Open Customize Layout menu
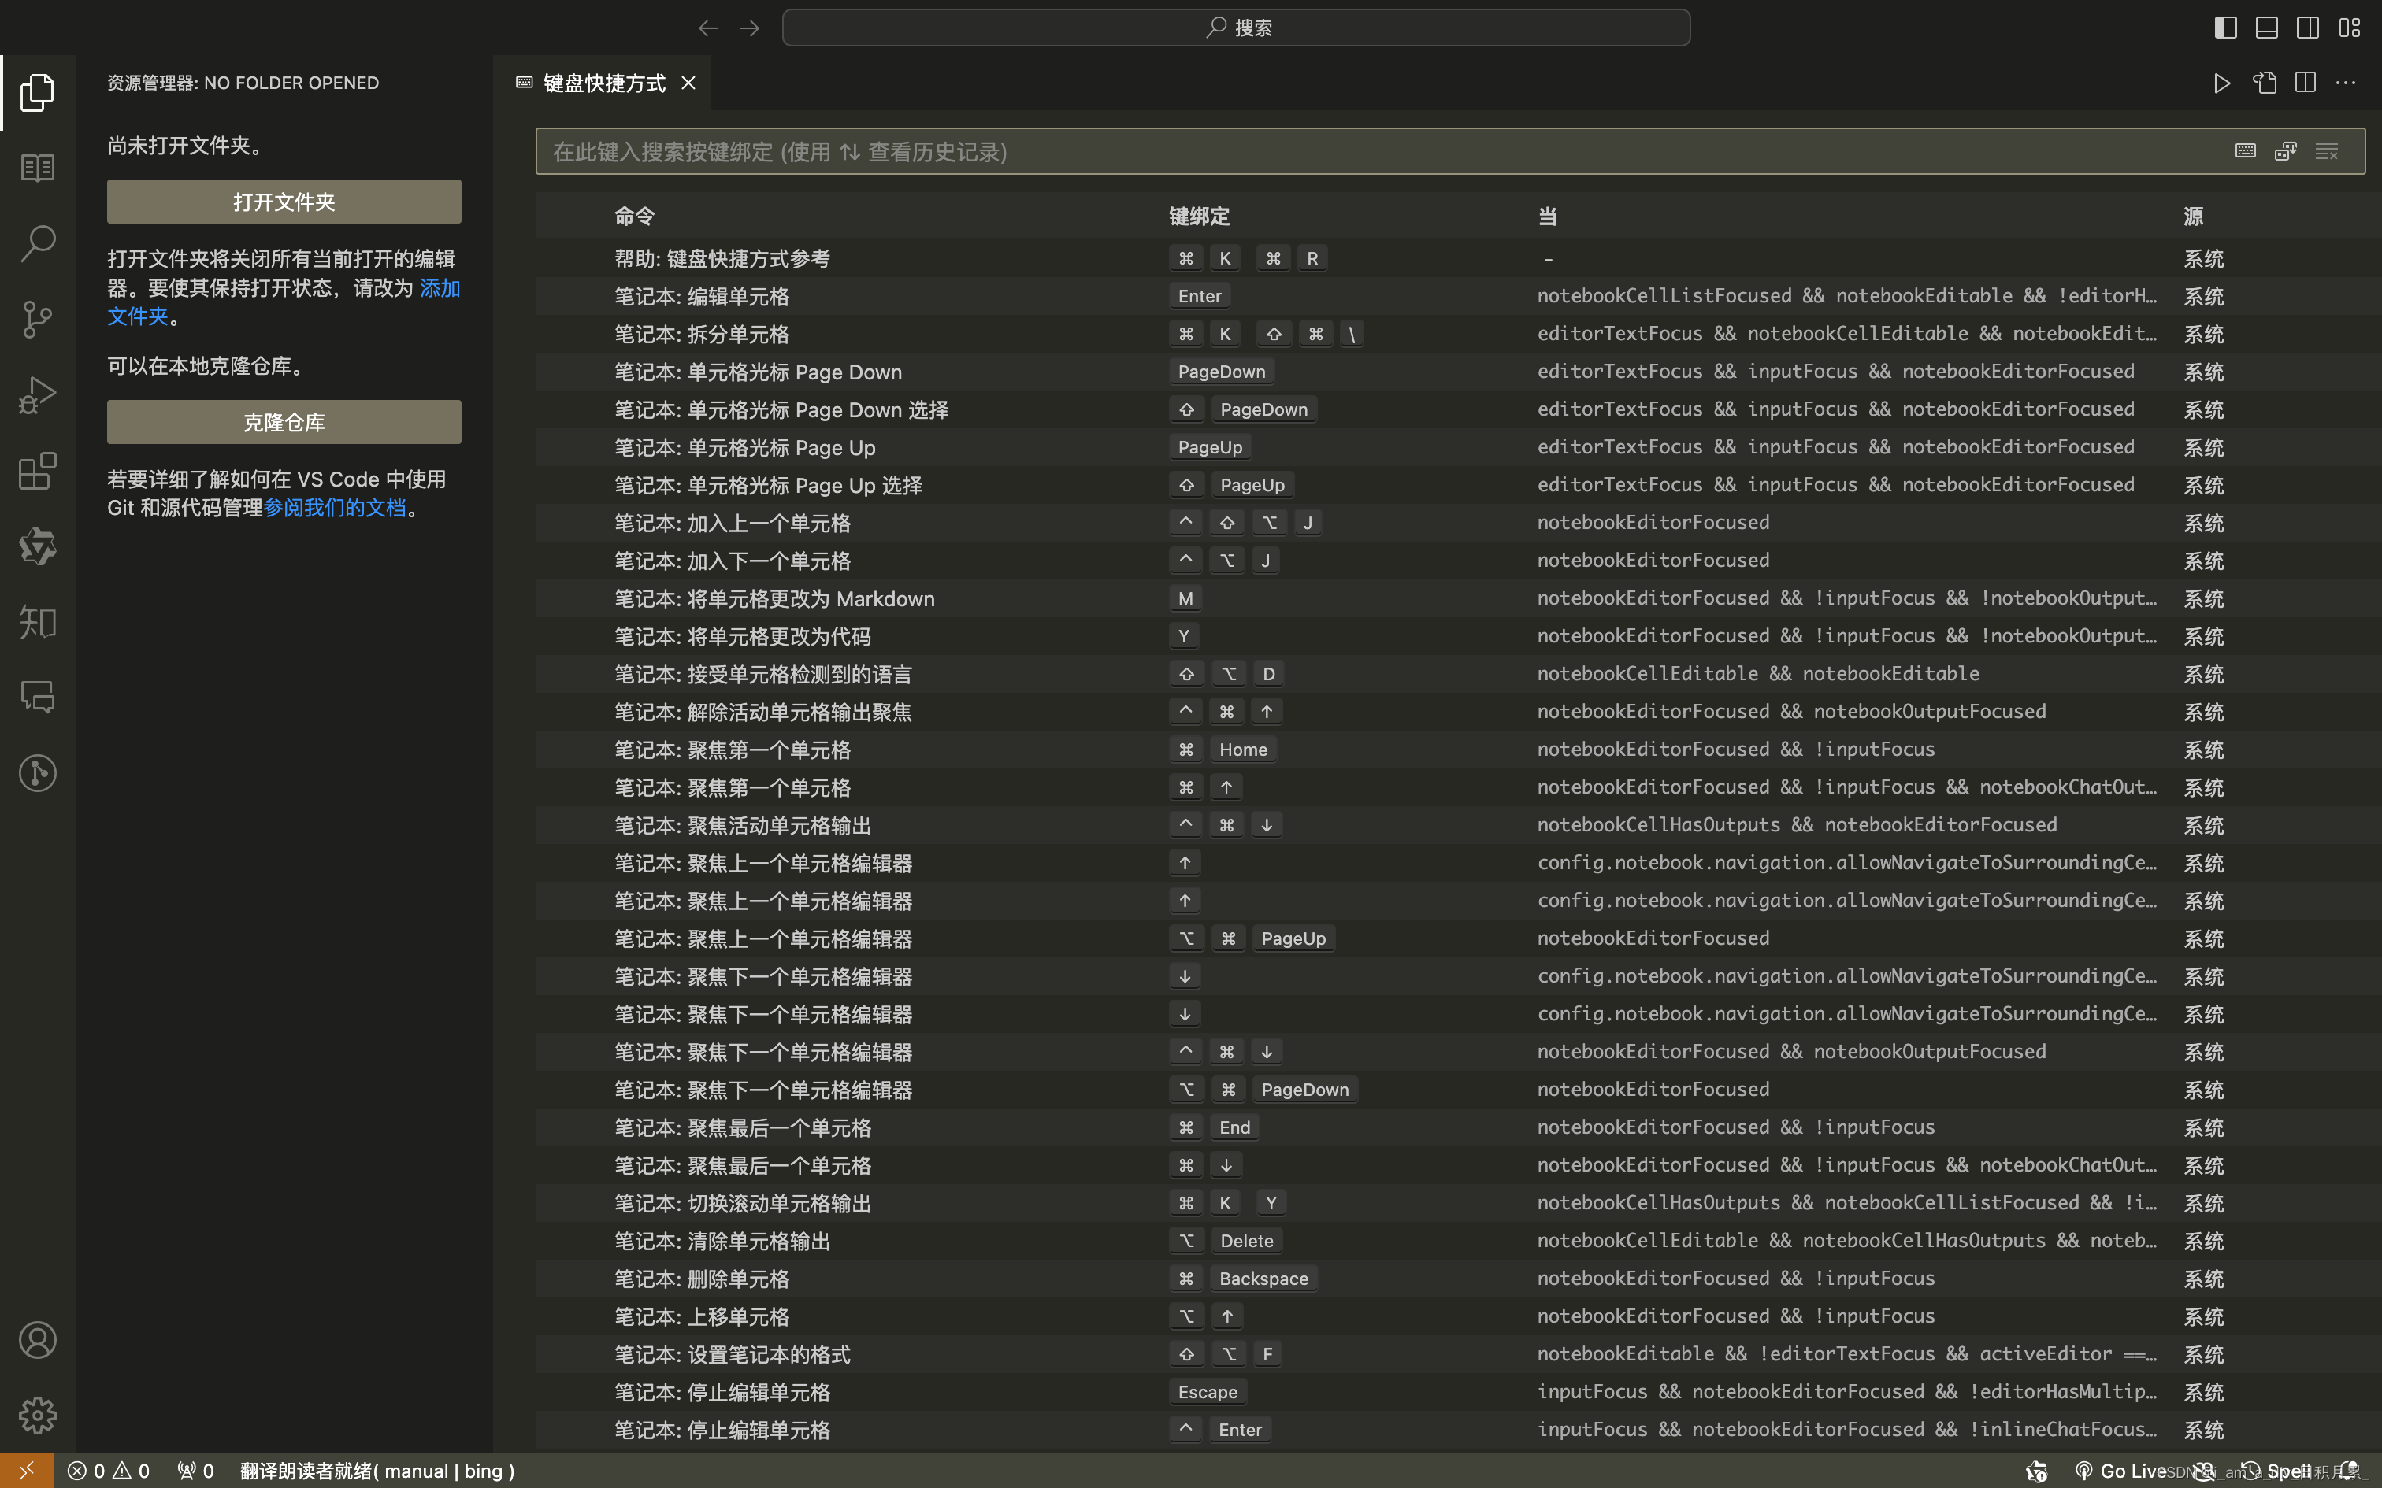Screen dimensions: 2382x1488 (x=2350, y=28)
